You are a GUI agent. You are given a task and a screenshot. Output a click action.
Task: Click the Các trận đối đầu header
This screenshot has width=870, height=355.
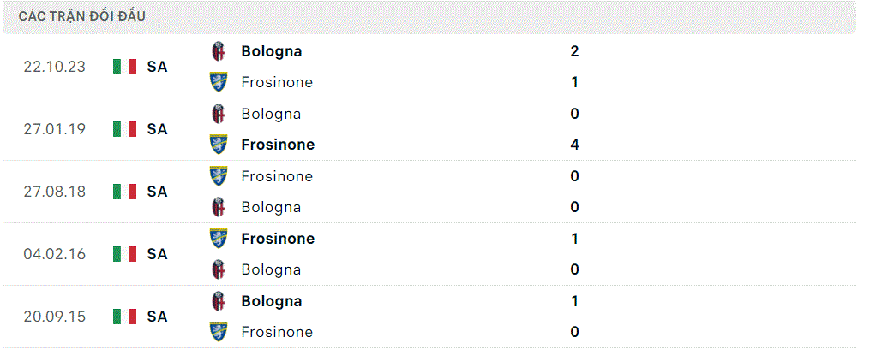coord(82,16)
